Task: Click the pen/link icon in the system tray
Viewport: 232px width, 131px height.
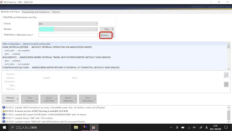Action: point(200,127)
